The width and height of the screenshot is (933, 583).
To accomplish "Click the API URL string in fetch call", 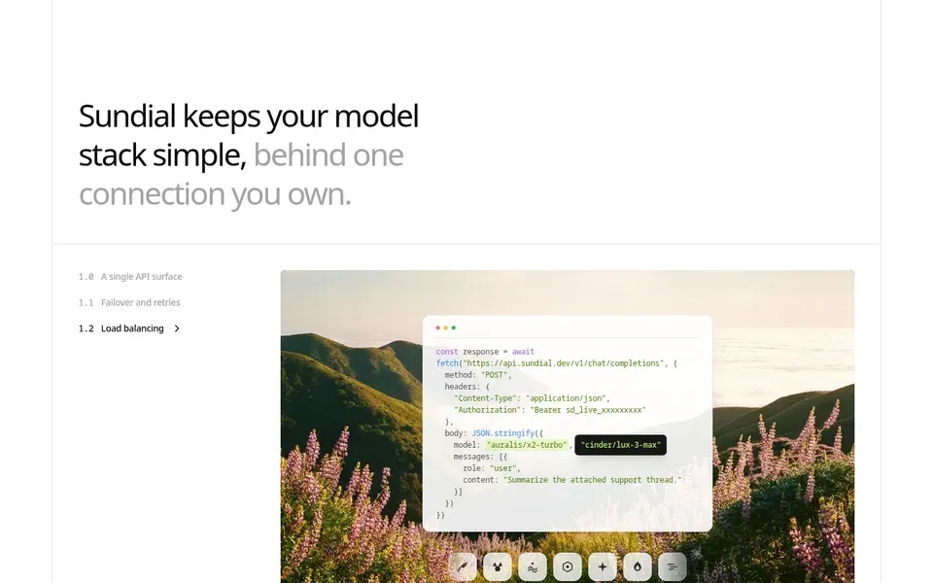I will 564,363.
